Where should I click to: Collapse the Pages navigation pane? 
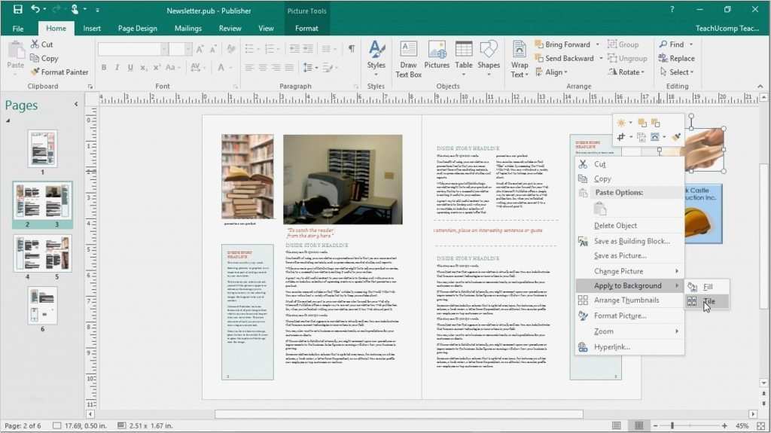coord(75,105)
